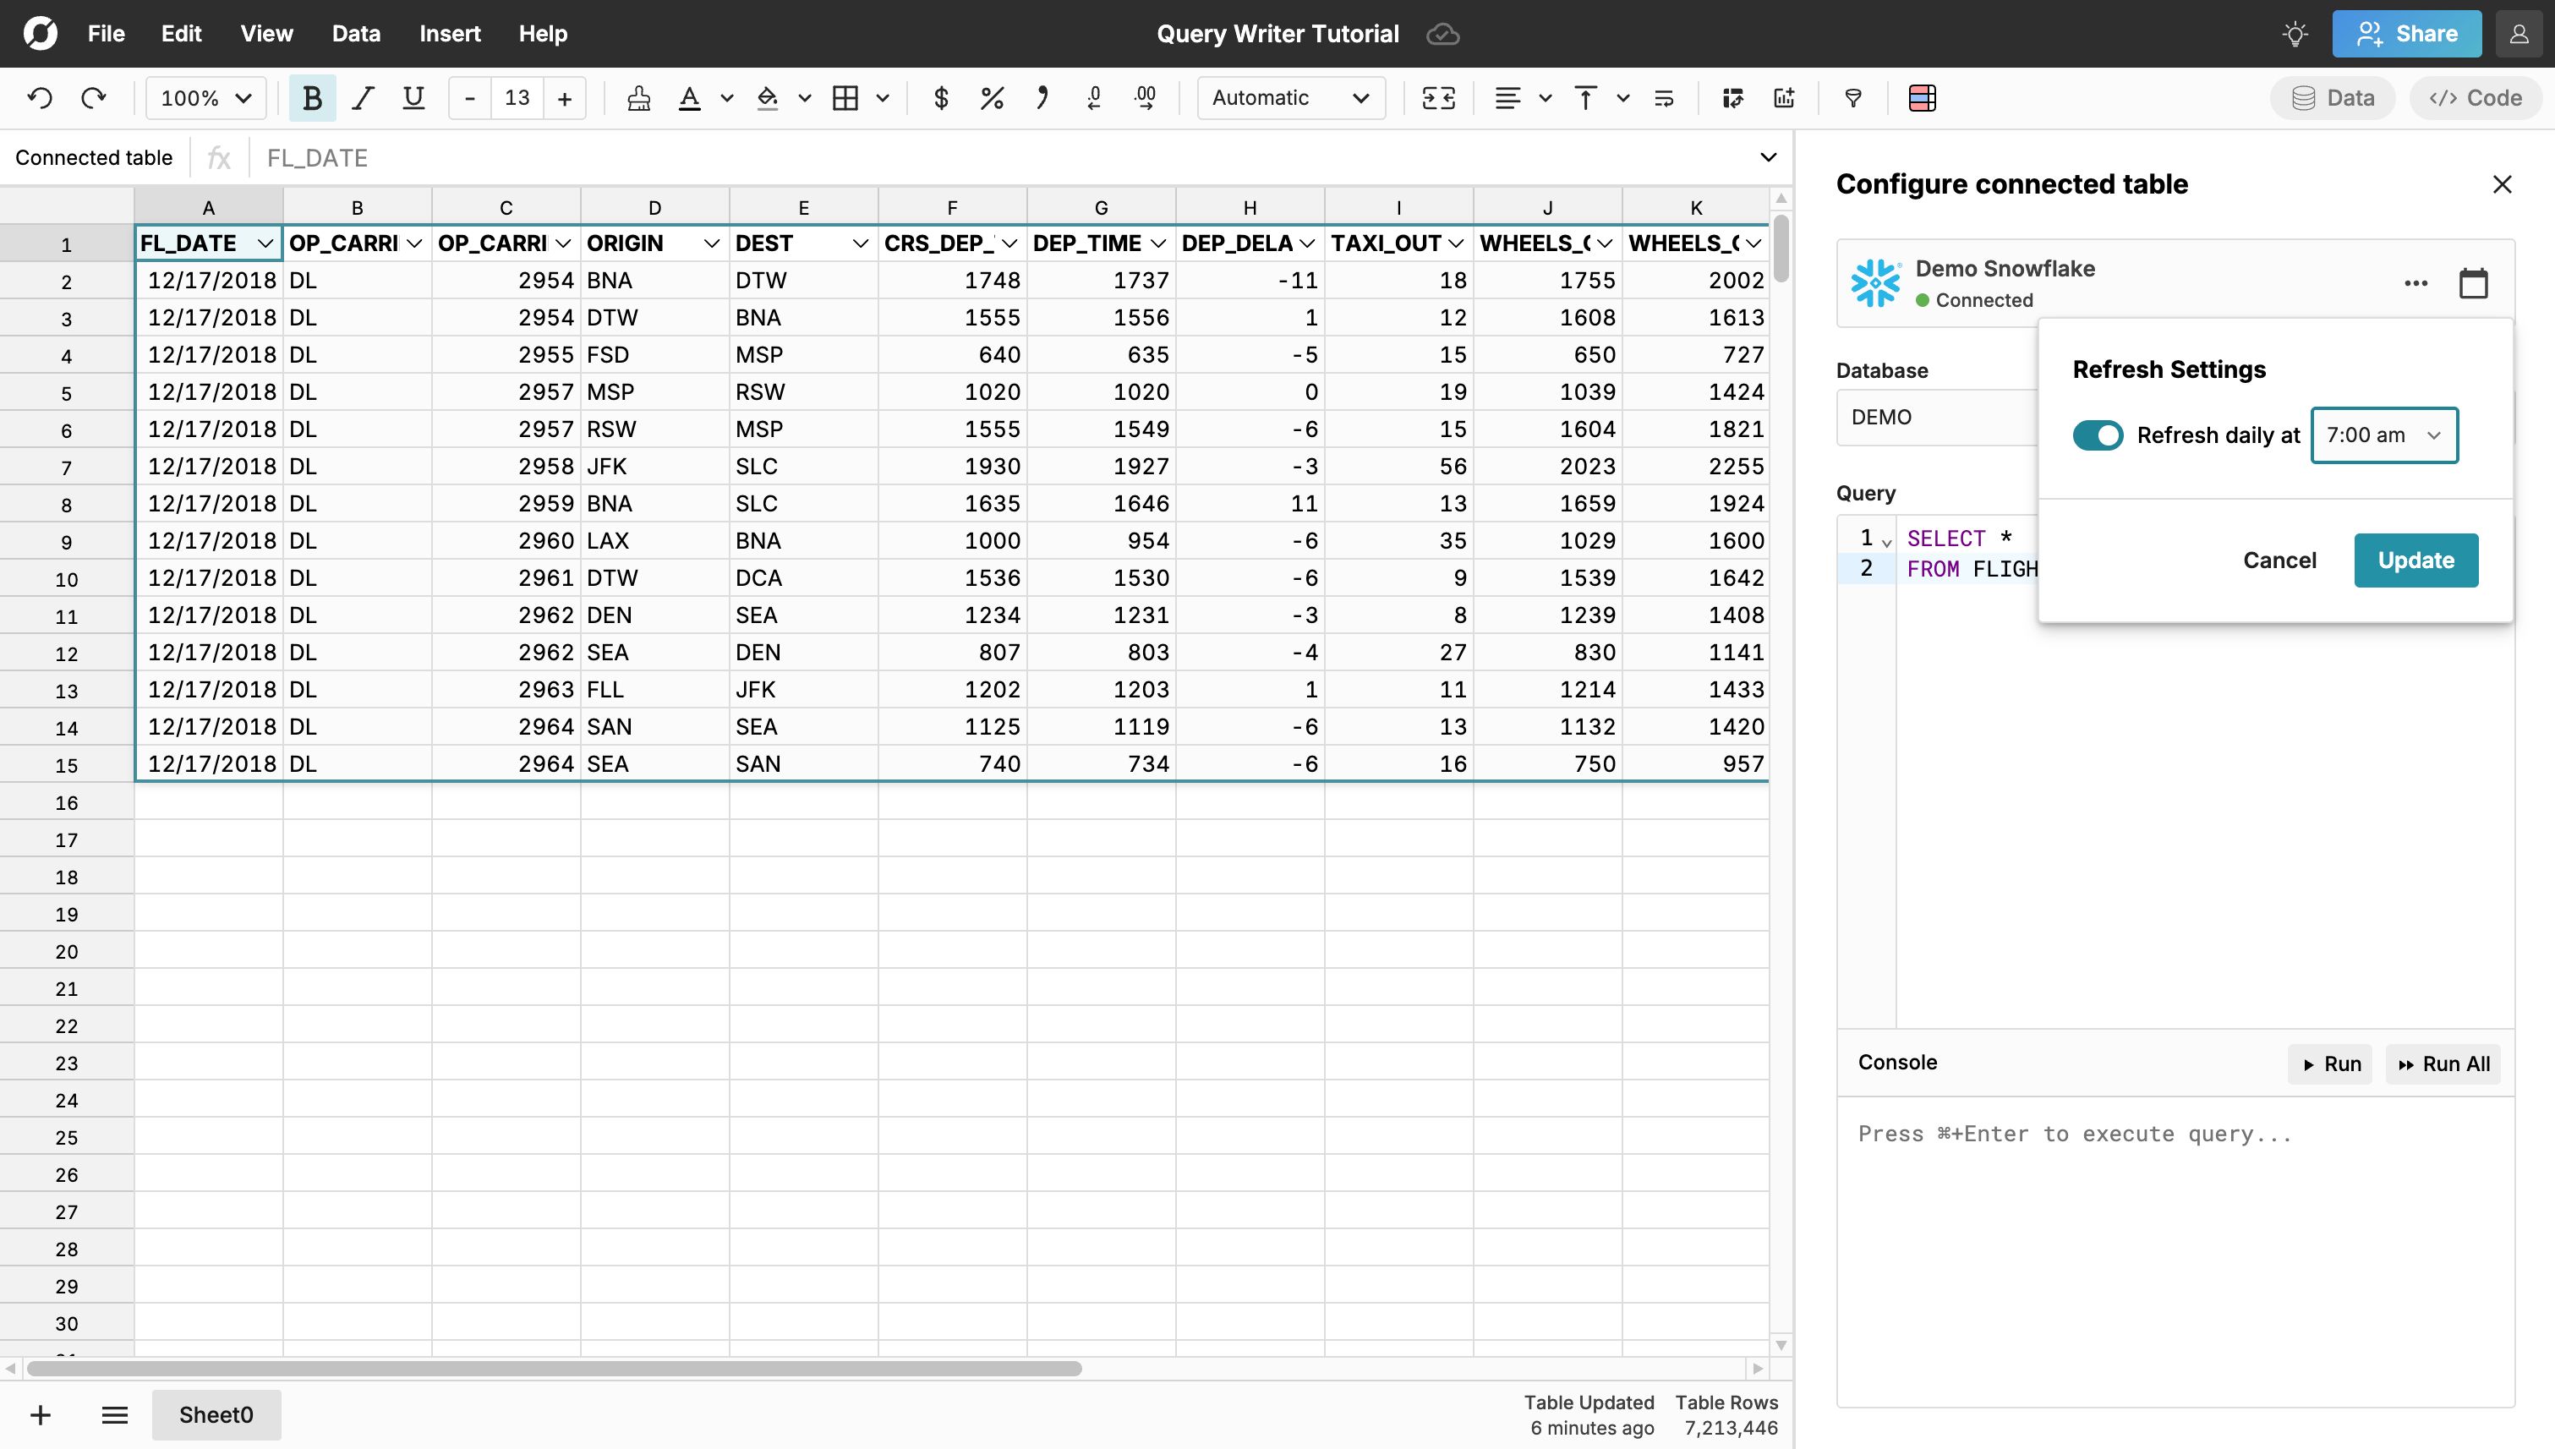Click the text color picker icon
This screenshot has height=1449, width=2555.
(x=689, y=97)
